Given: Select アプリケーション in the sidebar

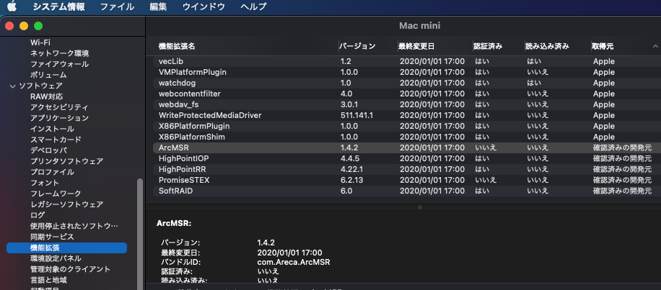Looking at the screenshot, I should click(59, 118).
